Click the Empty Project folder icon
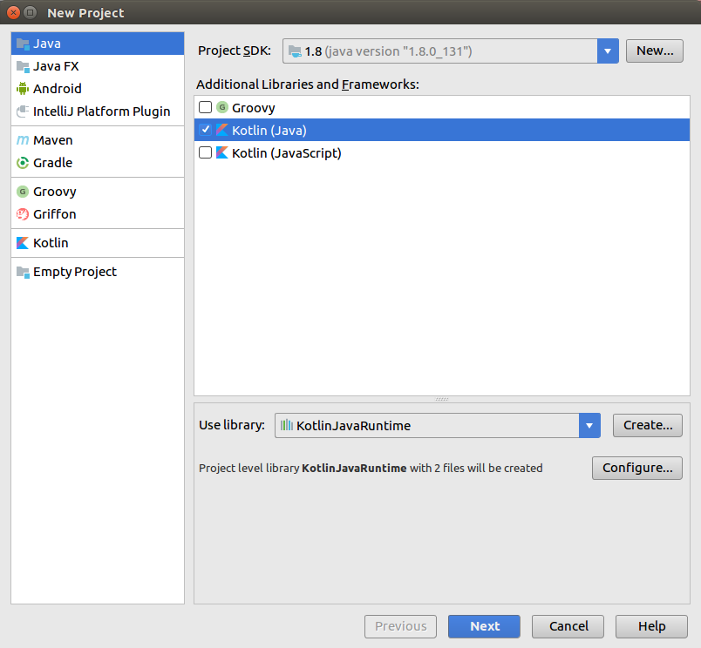The width and height of the screenshot is (701, 648). coord(23,272)
